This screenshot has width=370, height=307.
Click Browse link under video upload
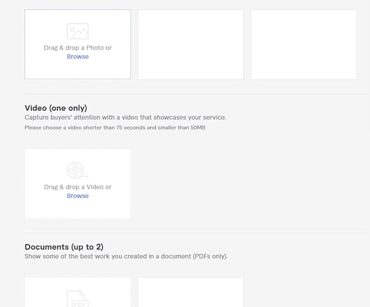(x=78, y=196)
